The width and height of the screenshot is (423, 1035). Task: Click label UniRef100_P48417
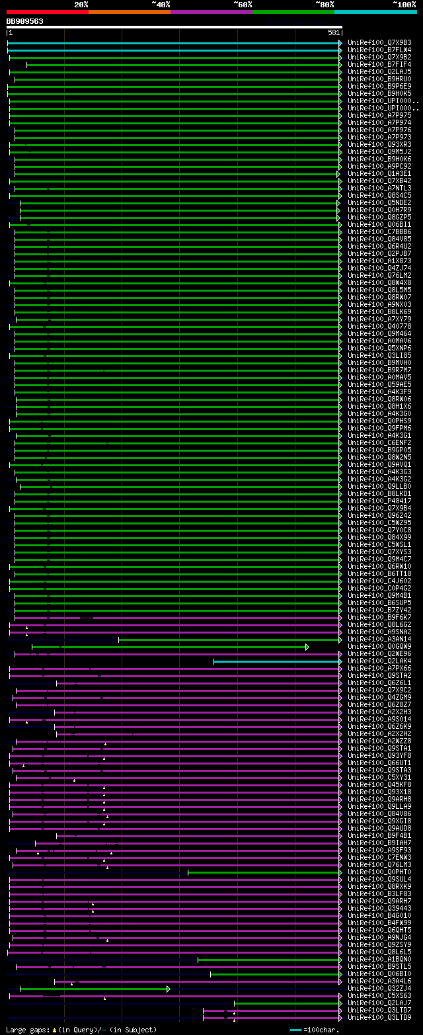click(x=379, y=501)
